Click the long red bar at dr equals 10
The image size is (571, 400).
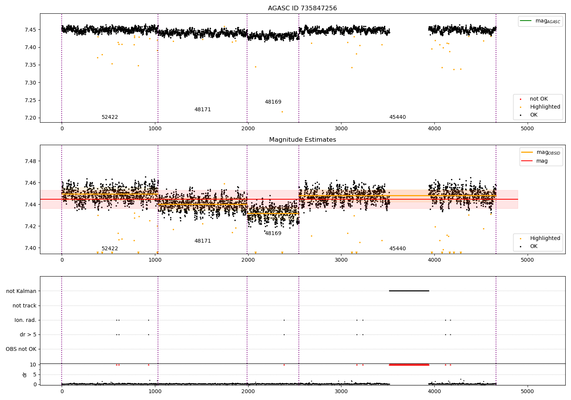409,365
